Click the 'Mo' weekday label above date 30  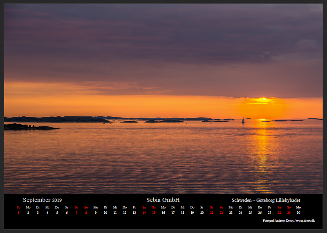pyautogui.click(x=298, y=207)
